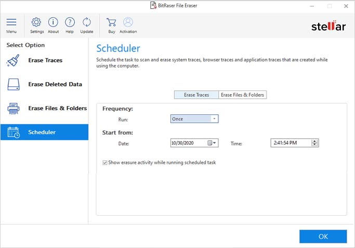Screen dimensions: 355x248
Task: Click the Select Option heading
Action: (25, 45)
